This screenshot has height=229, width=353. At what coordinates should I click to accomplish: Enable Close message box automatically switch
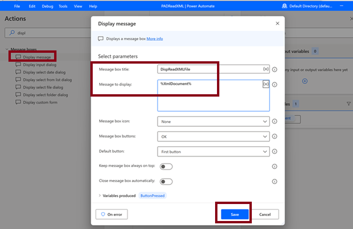(166, 182)
